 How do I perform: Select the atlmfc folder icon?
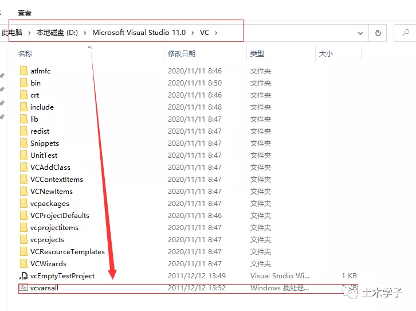[23, 71]
